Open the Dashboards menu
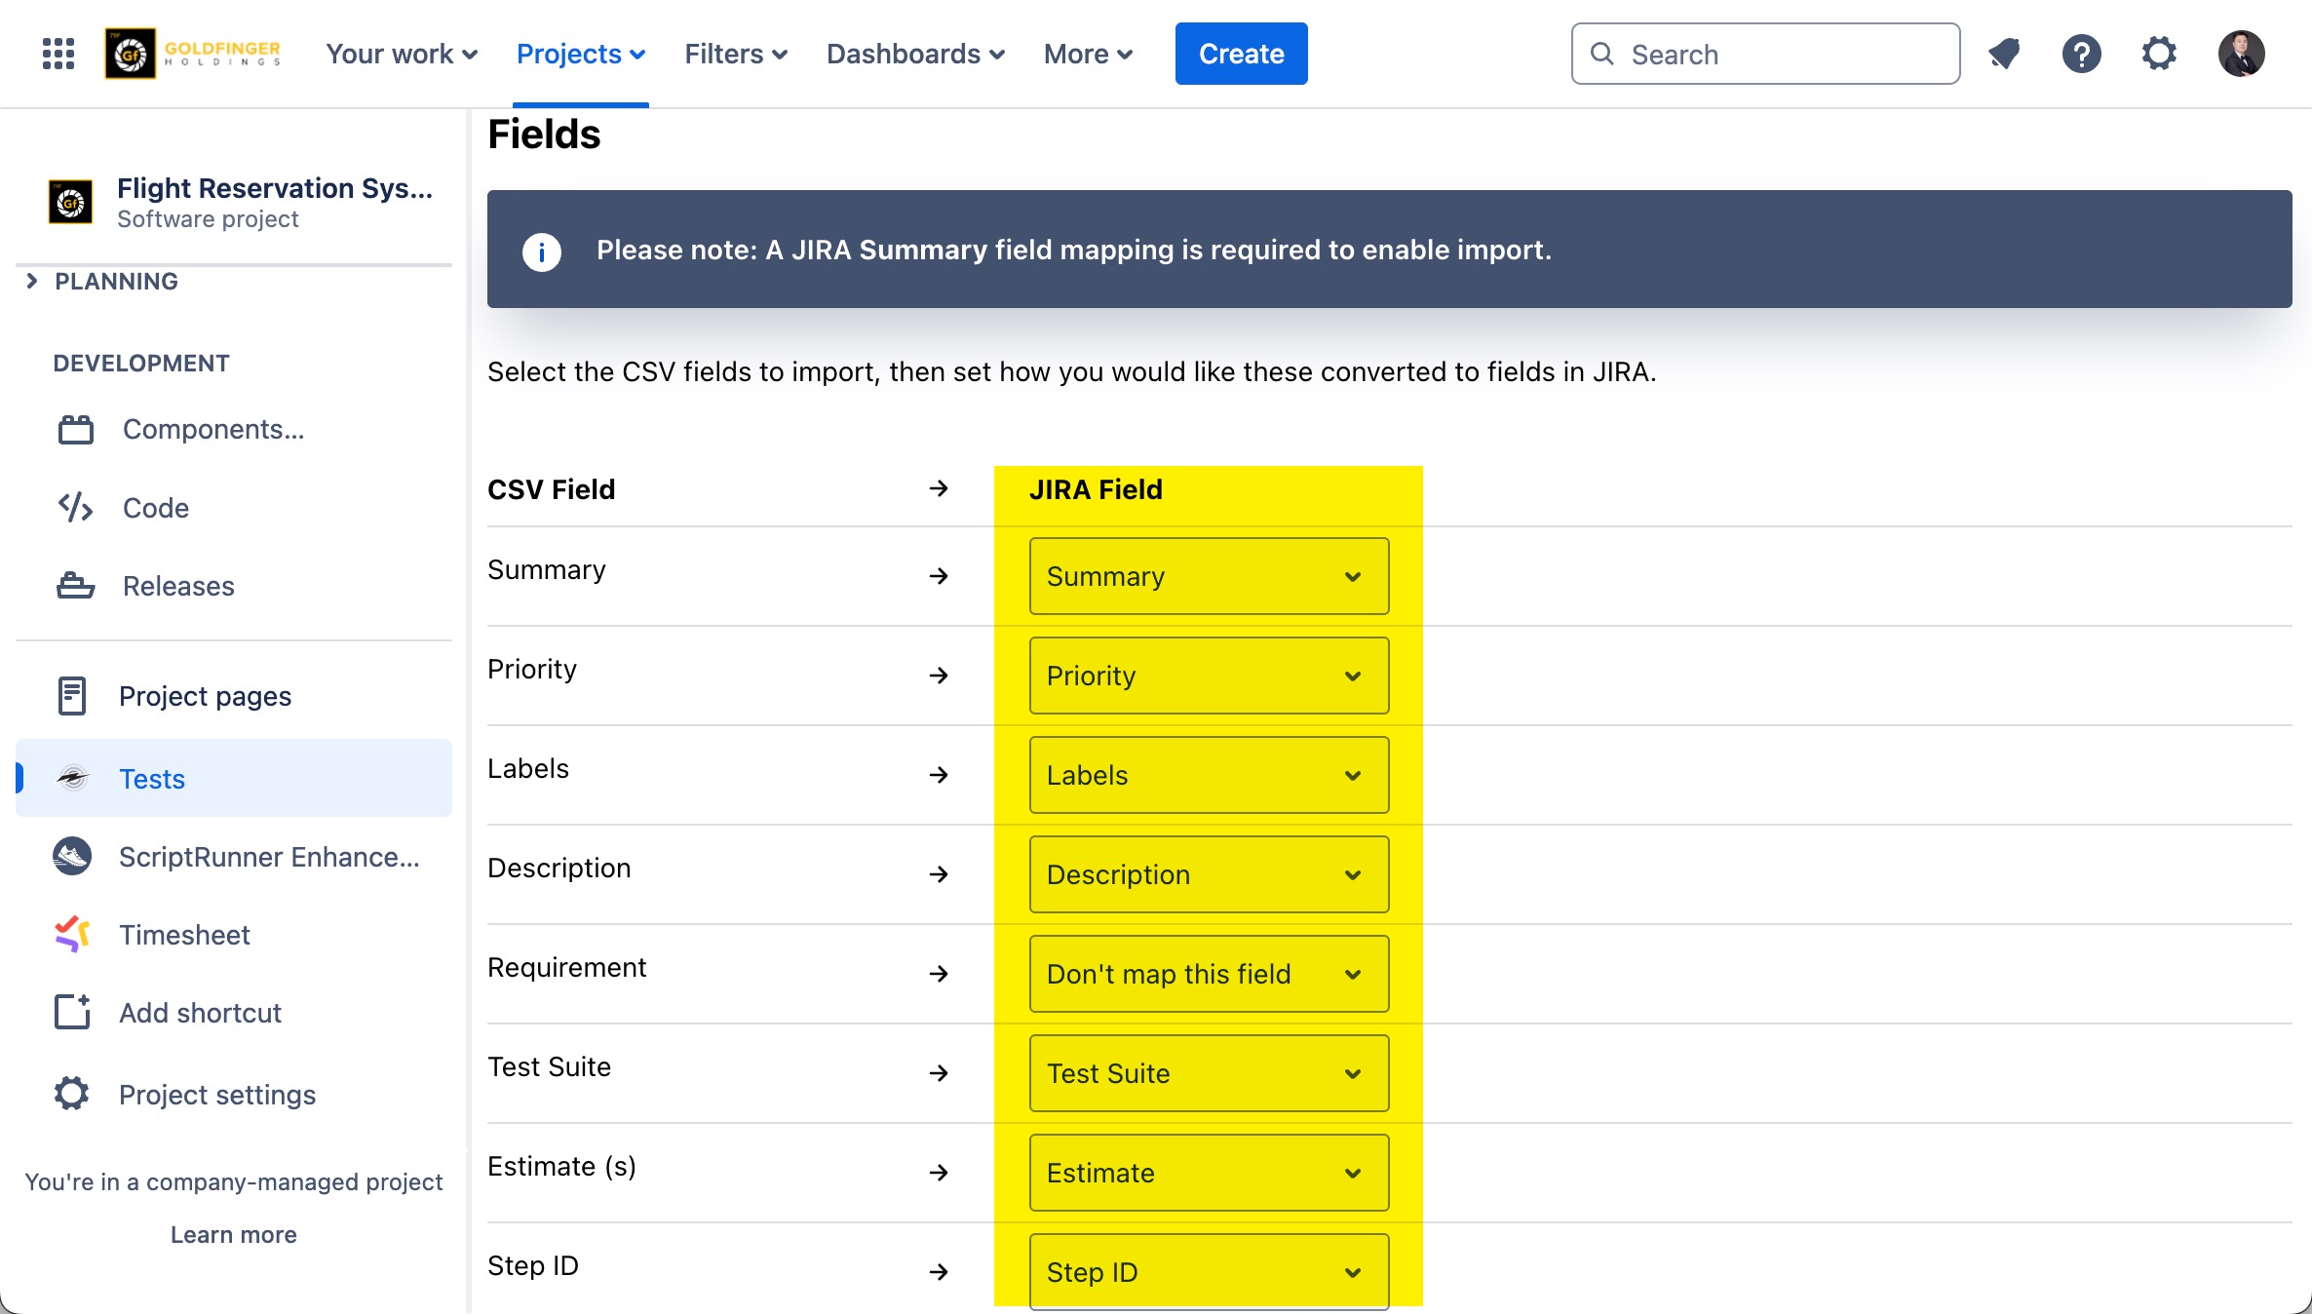 coord(915,54)
